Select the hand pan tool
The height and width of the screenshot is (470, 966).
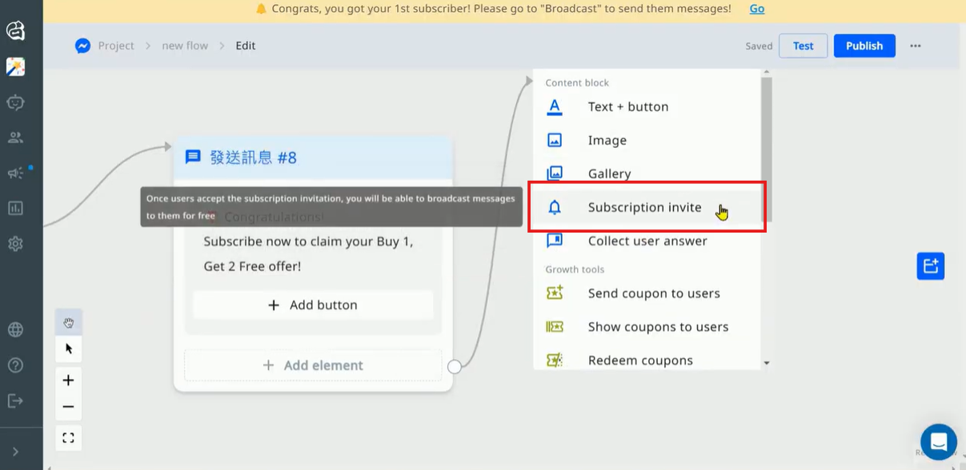pyautogui.click(x=69, y=323)
